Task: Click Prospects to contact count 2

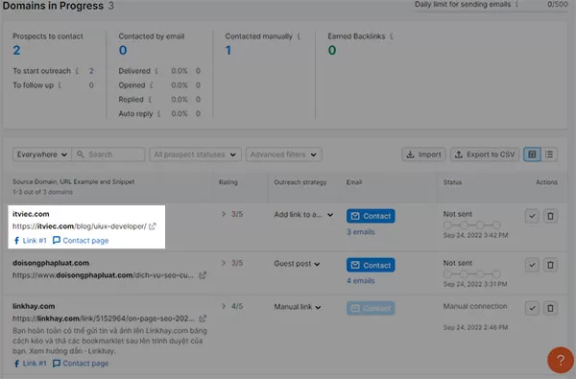Action: pos(16,50)
